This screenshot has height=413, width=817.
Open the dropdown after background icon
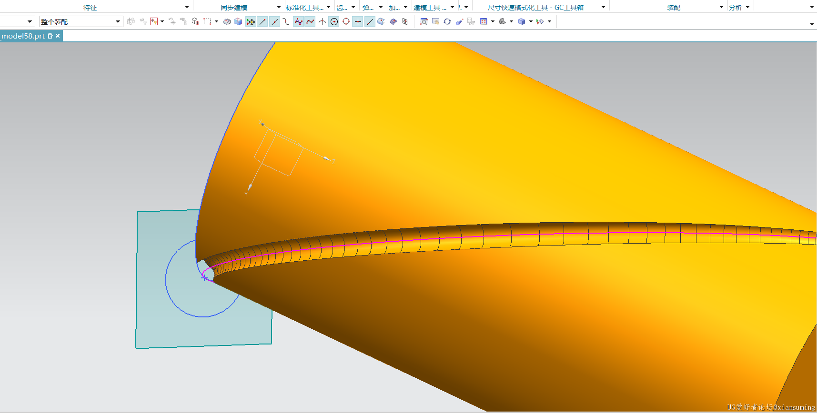(549, 21)
